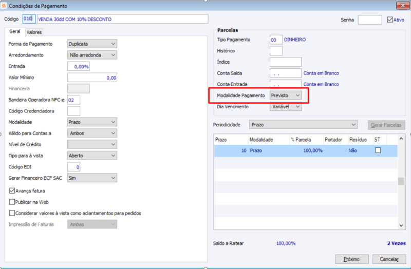
Task: Click the 2 Vezes text
Action: [x=396, y=243]
